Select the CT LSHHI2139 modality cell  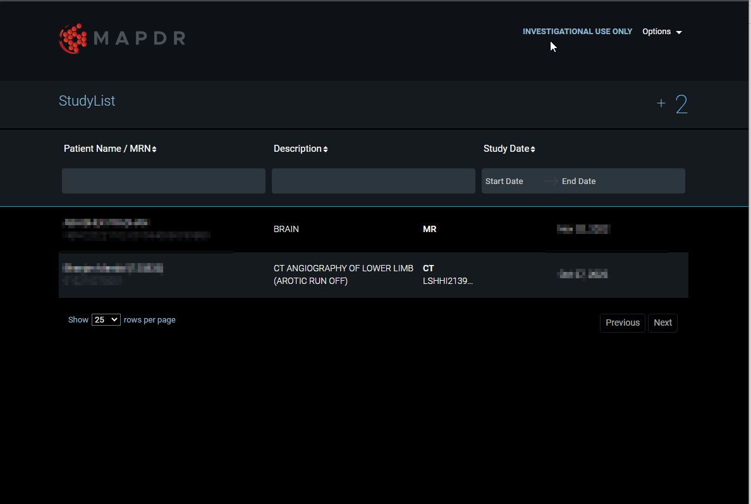click(x=448, y=274)
